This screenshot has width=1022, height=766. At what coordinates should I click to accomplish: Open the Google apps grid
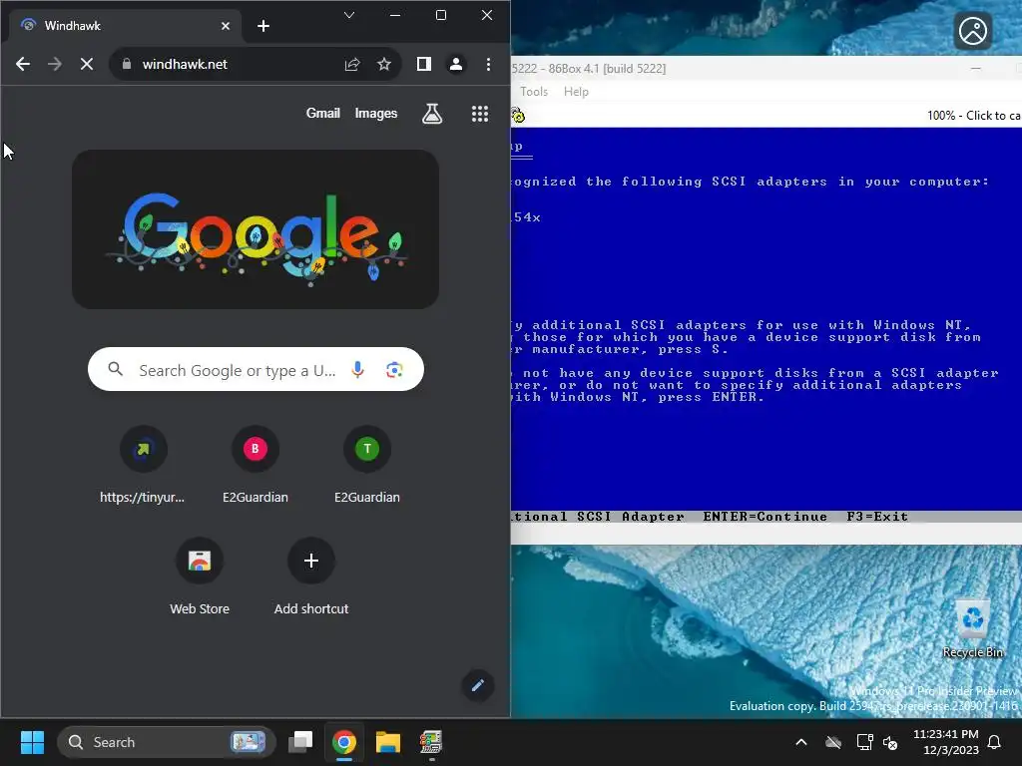tap(480, 114)
